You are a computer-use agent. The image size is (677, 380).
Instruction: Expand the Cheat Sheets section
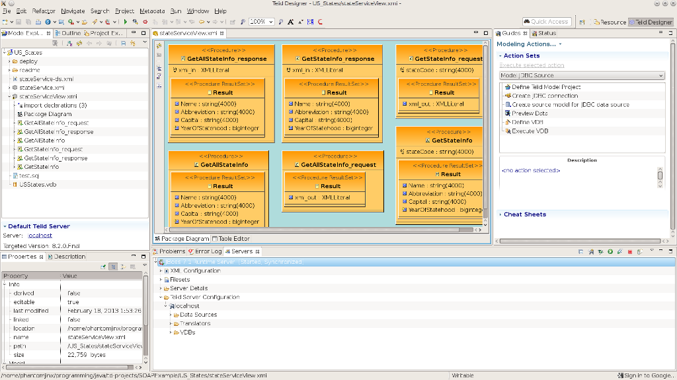tap(524, 214)
